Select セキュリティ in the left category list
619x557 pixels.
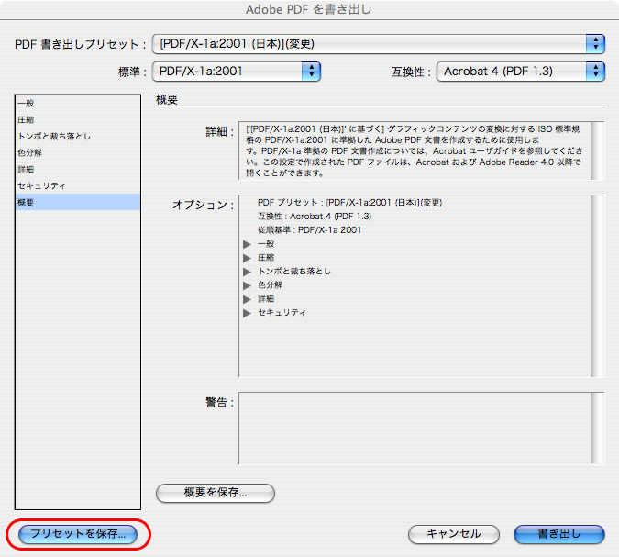(x=78, y=186)
